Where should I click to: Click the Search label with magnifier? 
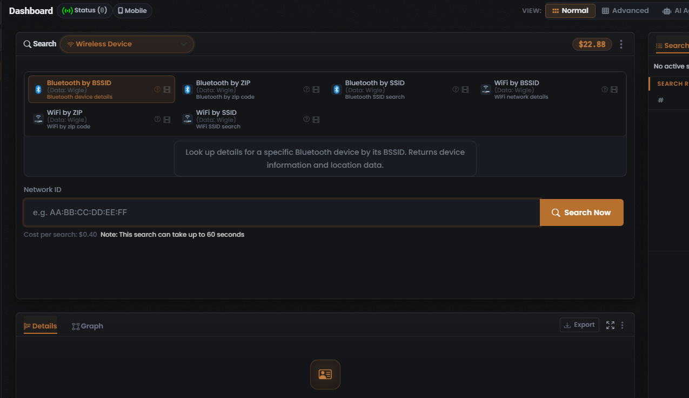tap(40, 44)
